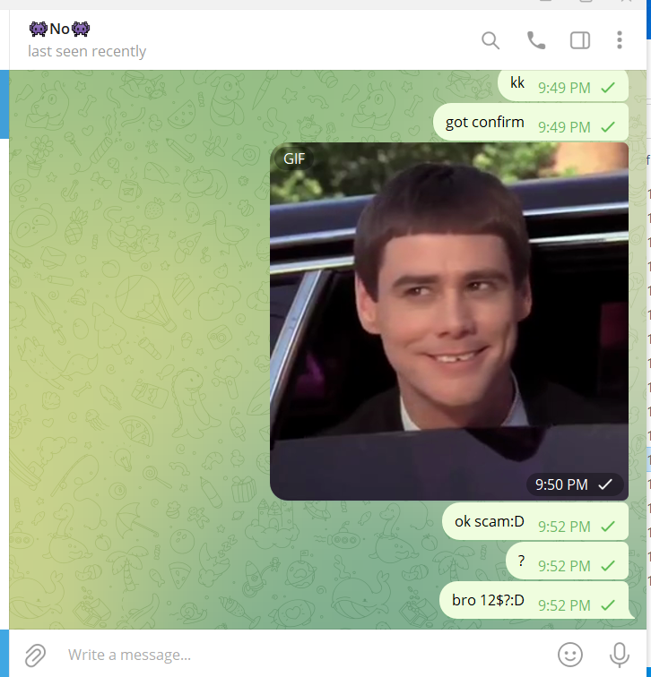Start a voice call with No
The height and width of the screenshot is (677, 651).
point(536,40)
